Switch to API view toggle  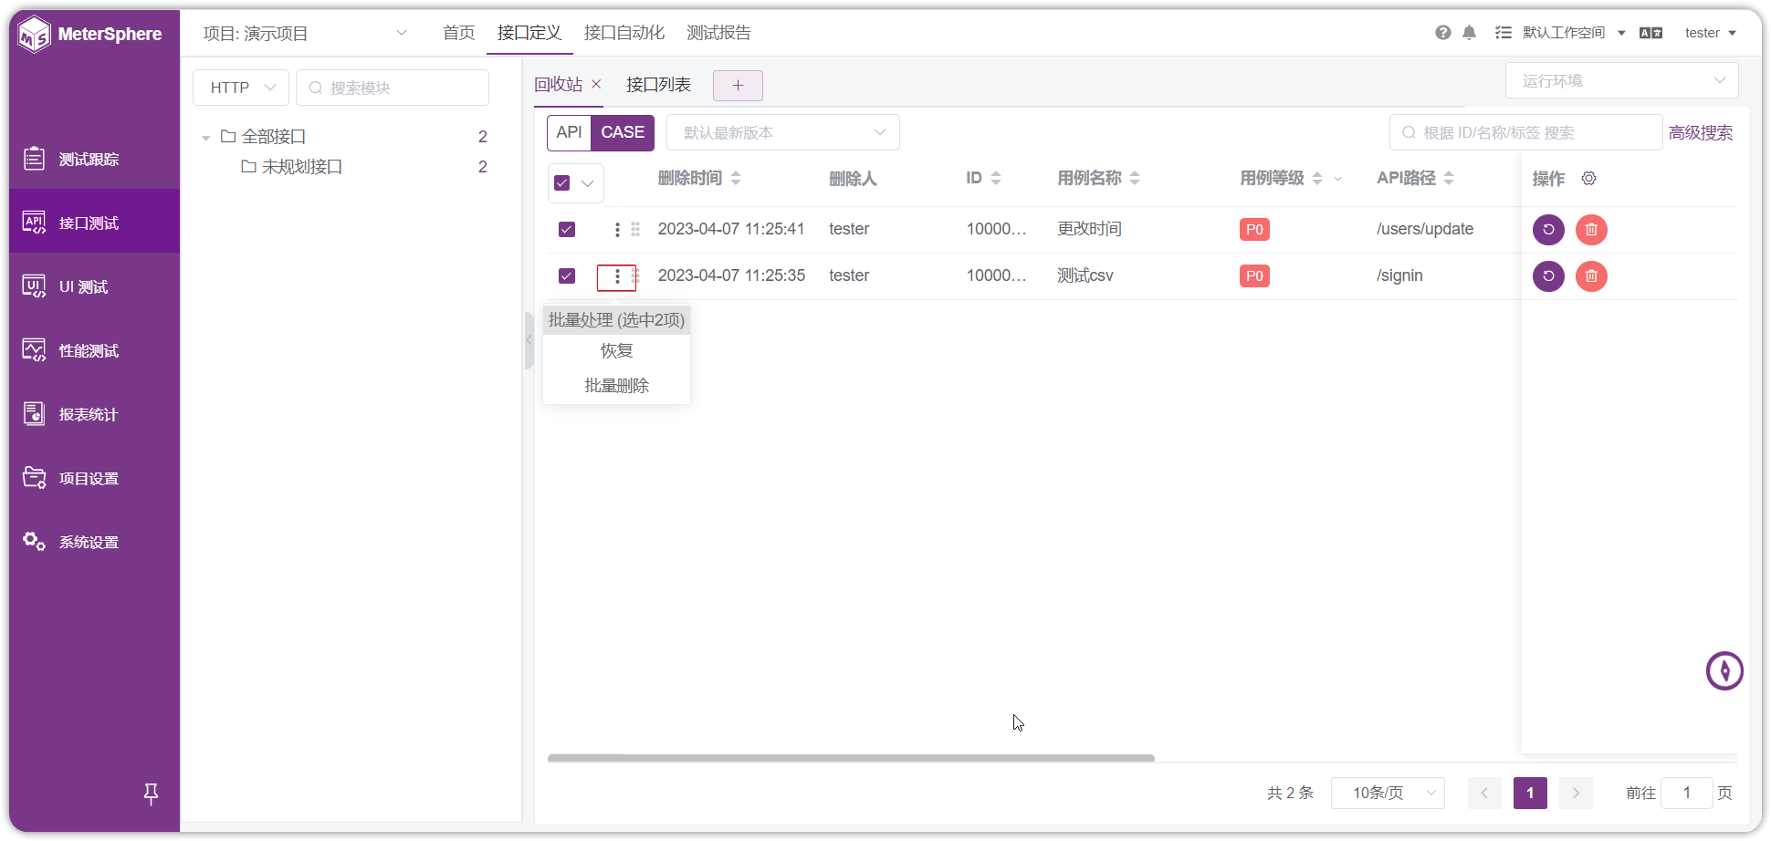pos(569,132)
